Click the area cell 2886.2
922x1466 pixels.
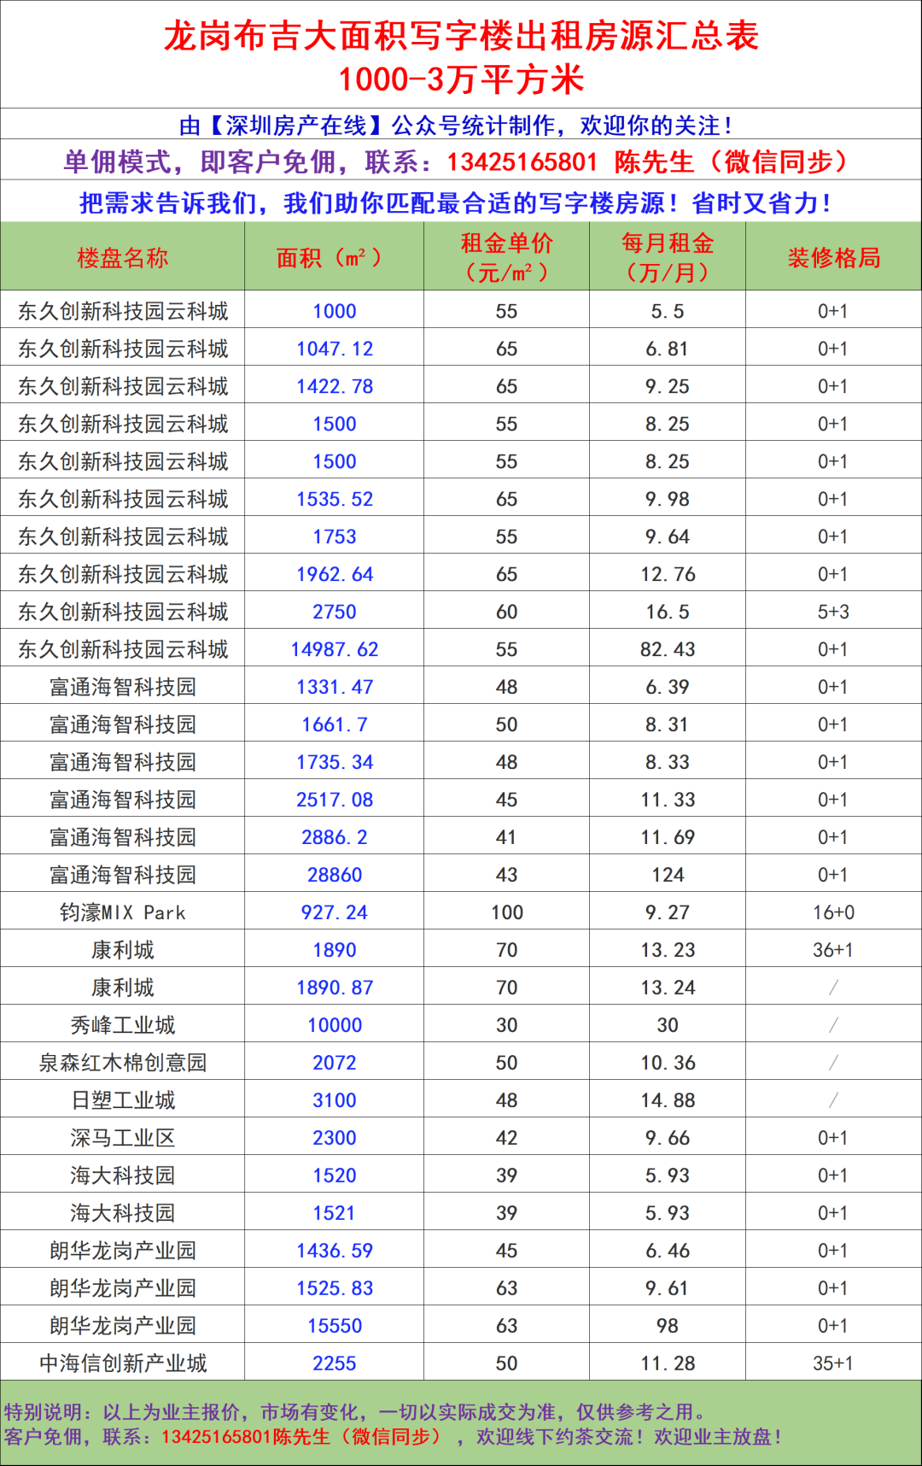click(335, 837)
